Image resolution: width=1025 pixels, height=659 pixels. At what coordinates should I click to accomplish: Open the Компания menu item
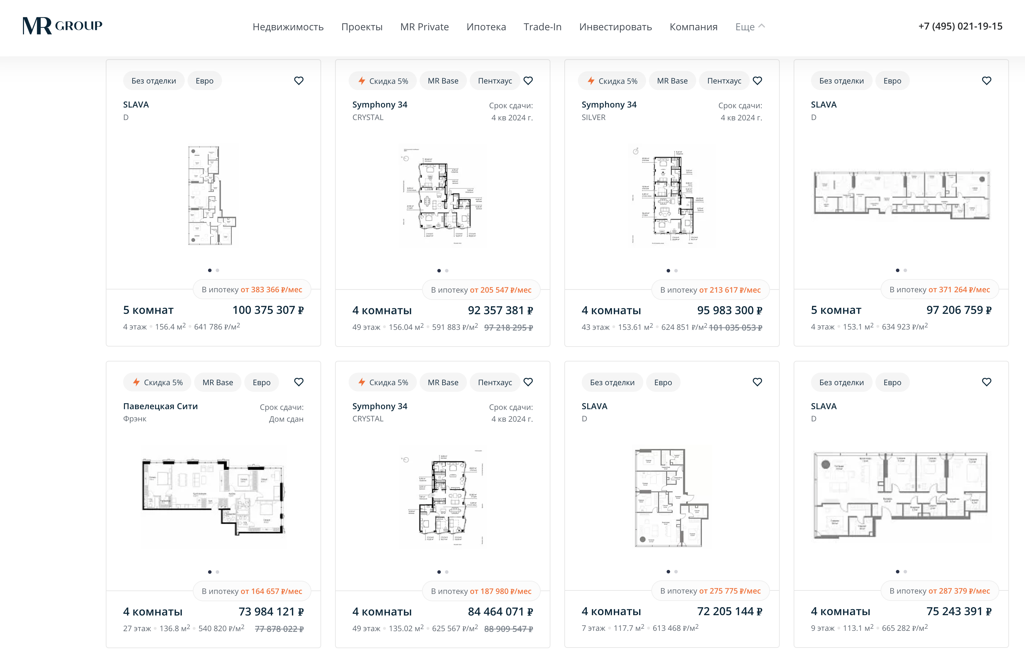pos(693,26)
